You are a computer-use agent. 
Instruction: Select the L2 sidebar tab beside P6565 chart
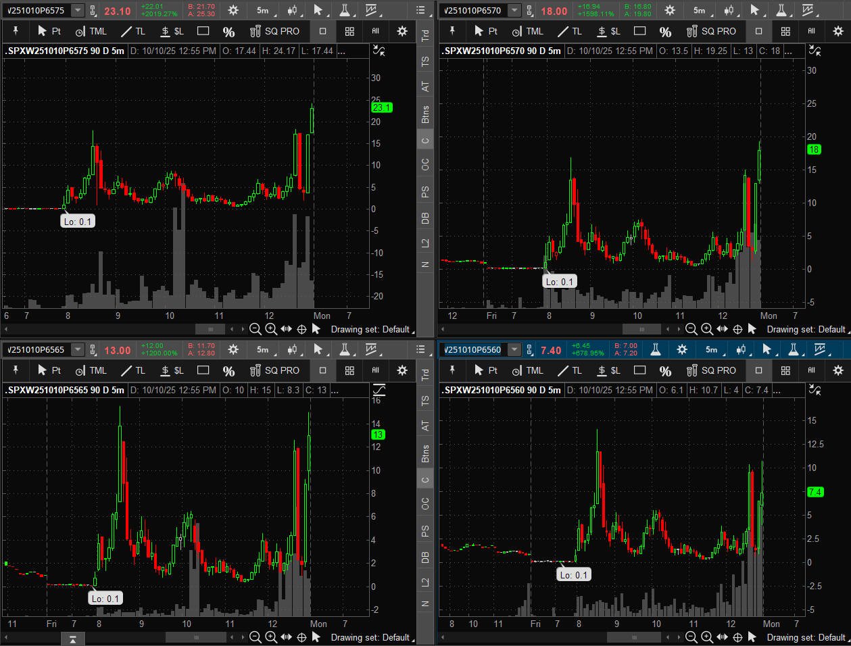[x=425, y=582]
